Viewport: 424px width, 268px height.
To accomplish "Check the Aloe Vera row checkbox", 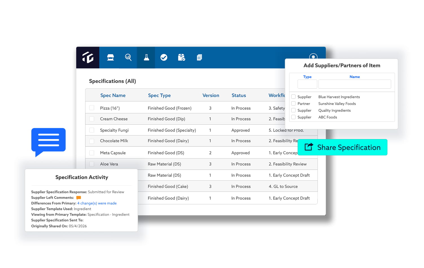I will (92, 164).
